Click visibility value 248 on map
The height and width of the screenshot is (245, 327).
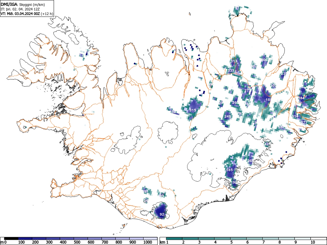pyautogui.click(x=228, y=116)
